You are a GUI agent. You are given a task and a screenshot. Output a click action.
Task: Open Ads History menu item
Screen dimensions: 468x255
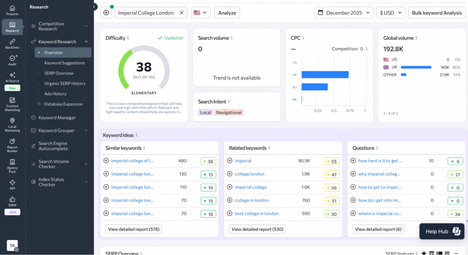point(55,94)
